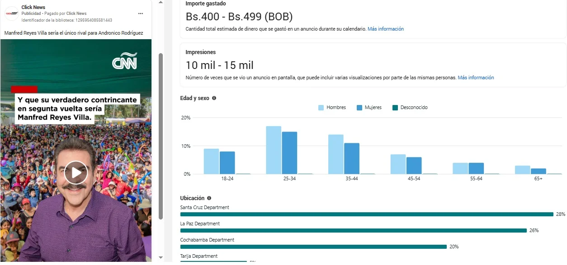Viewport: 567px width, 265px height.
Task: Open the three-dot ad options menu
Action: click(141, 14)
